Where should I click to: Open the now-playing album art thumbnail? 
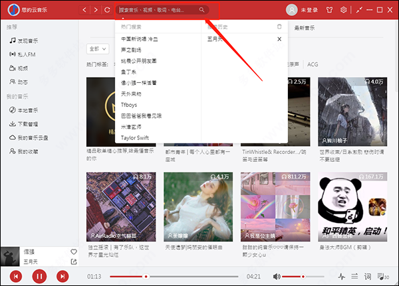10,256
